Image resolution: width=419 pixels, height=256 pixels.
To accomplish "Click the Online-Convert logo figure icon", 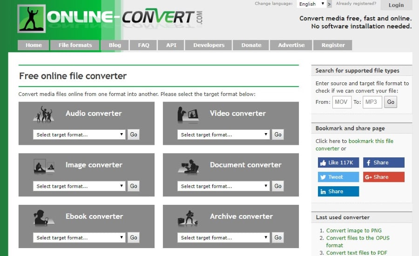I will coord(32,19).
